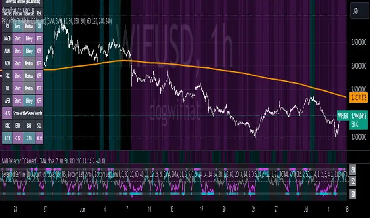Open the USD currency selector
Viewport: 370px width, 218px height.
tap(358, 11)
